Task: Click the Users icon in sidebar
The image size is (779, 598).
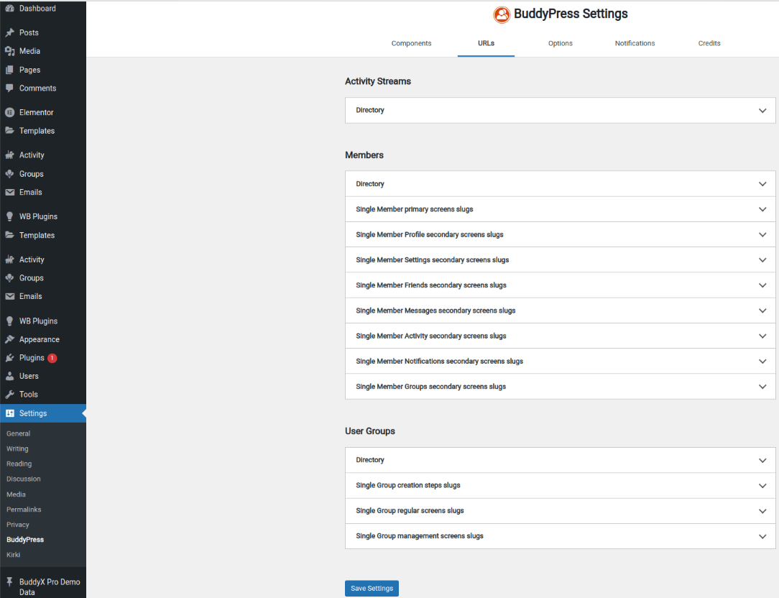Action: [9, 377]
